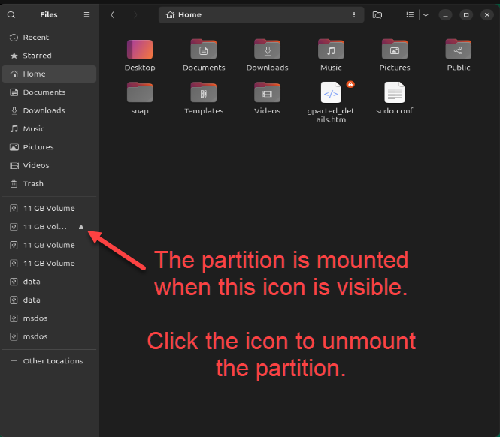This screenshot has height=437, width=500.
Task: Click Other Locations in sidebar
Action: [x=53, y=361]
